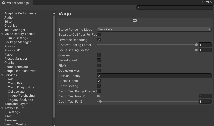Image resolution: width=214 pixels, height=126 pixels.
Task: Collapse the Services tree section
Action: pyautogui.click(x=3, y=75)
